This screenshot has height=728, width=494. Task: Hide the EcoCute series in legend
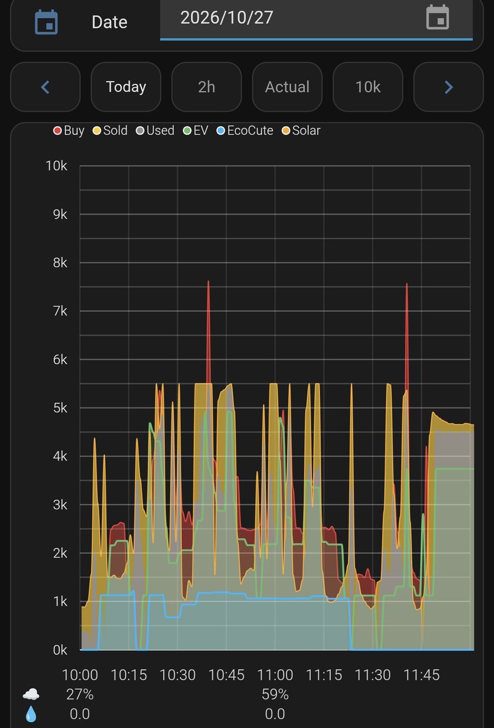[x=245, y=130]
